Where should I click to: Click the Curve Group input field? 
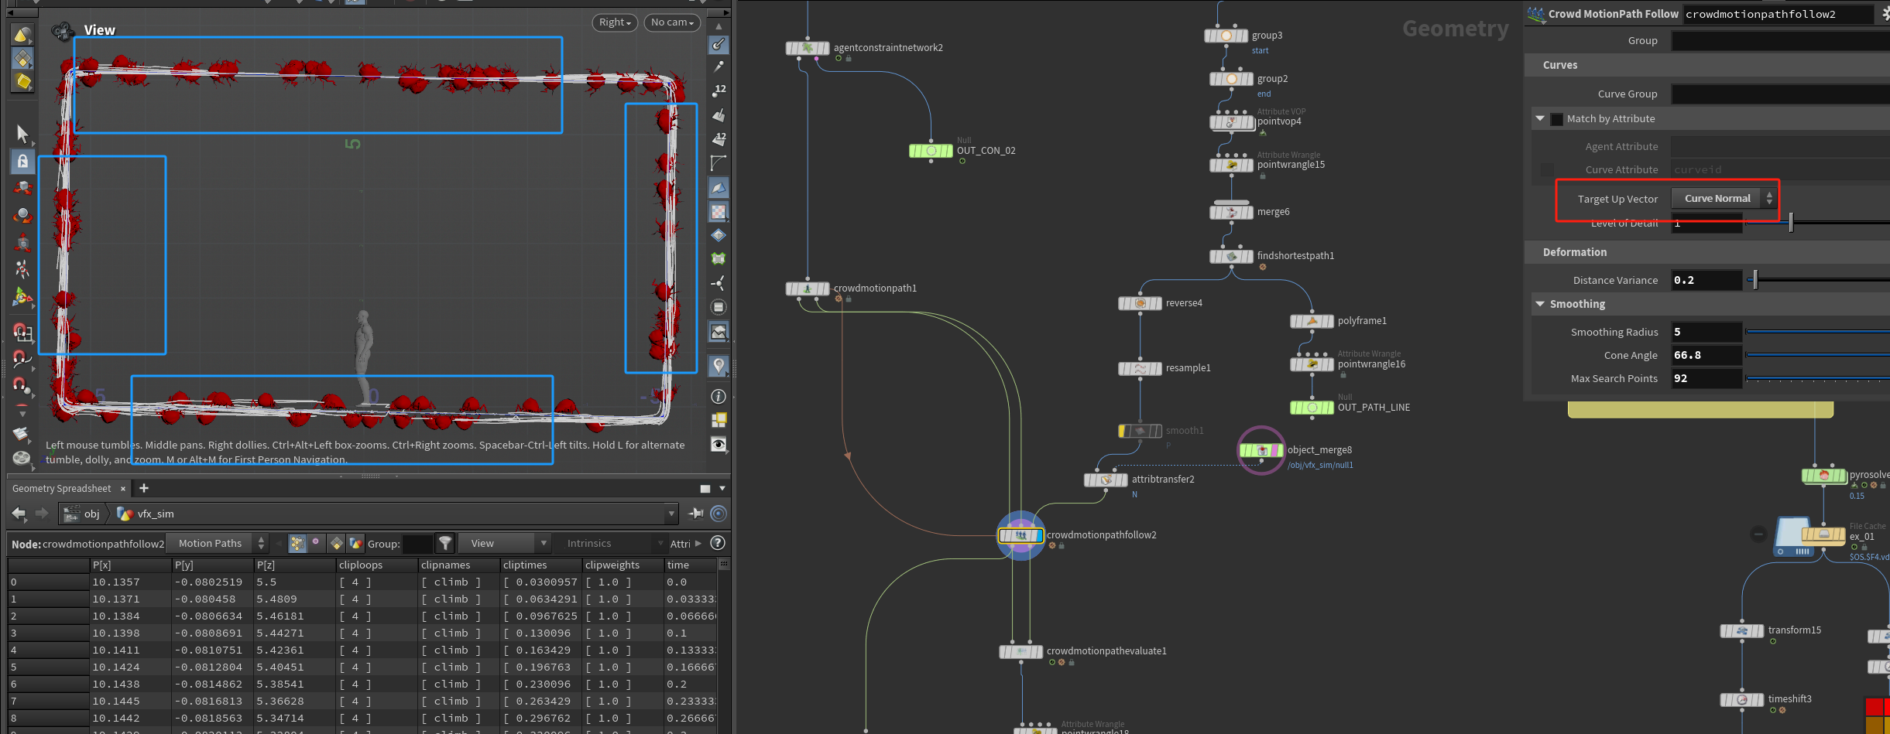tap(1781, 94)
